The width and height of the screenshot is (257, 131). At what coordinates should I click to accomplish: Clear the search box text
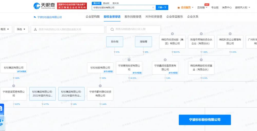153,7
